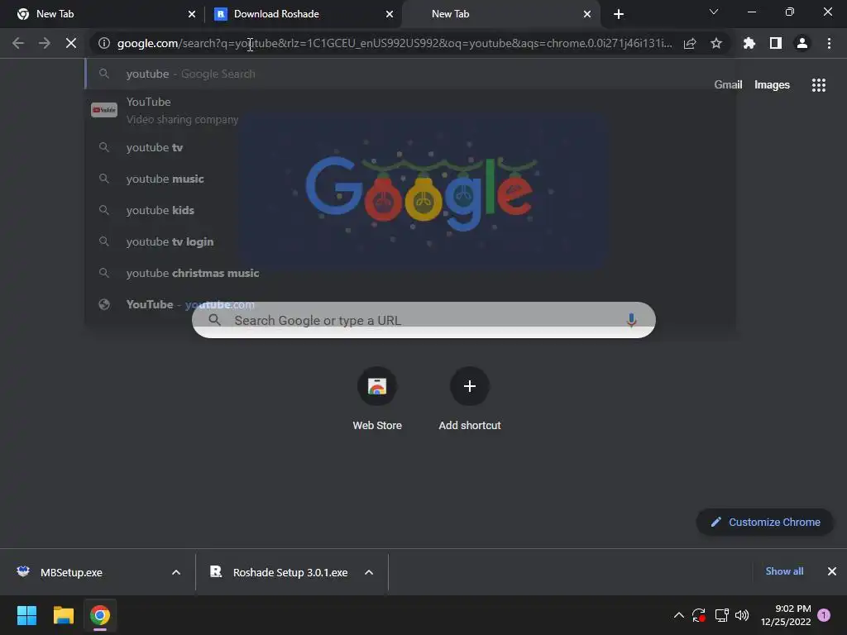Open the network status tray icon
This screenshot has width=847, height=635.
(x=721, y=615)
